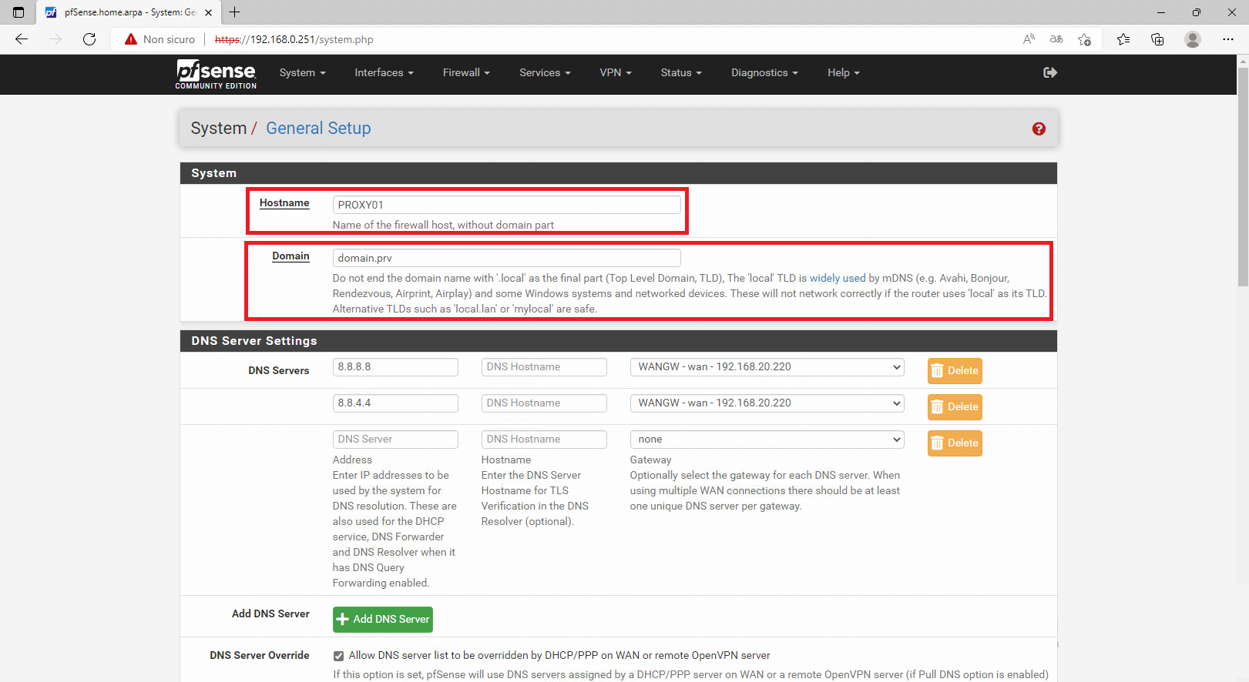The image size is (1249, 682).
Task: Open the Diagnostics menu
Action: click(x=764, y=73)
